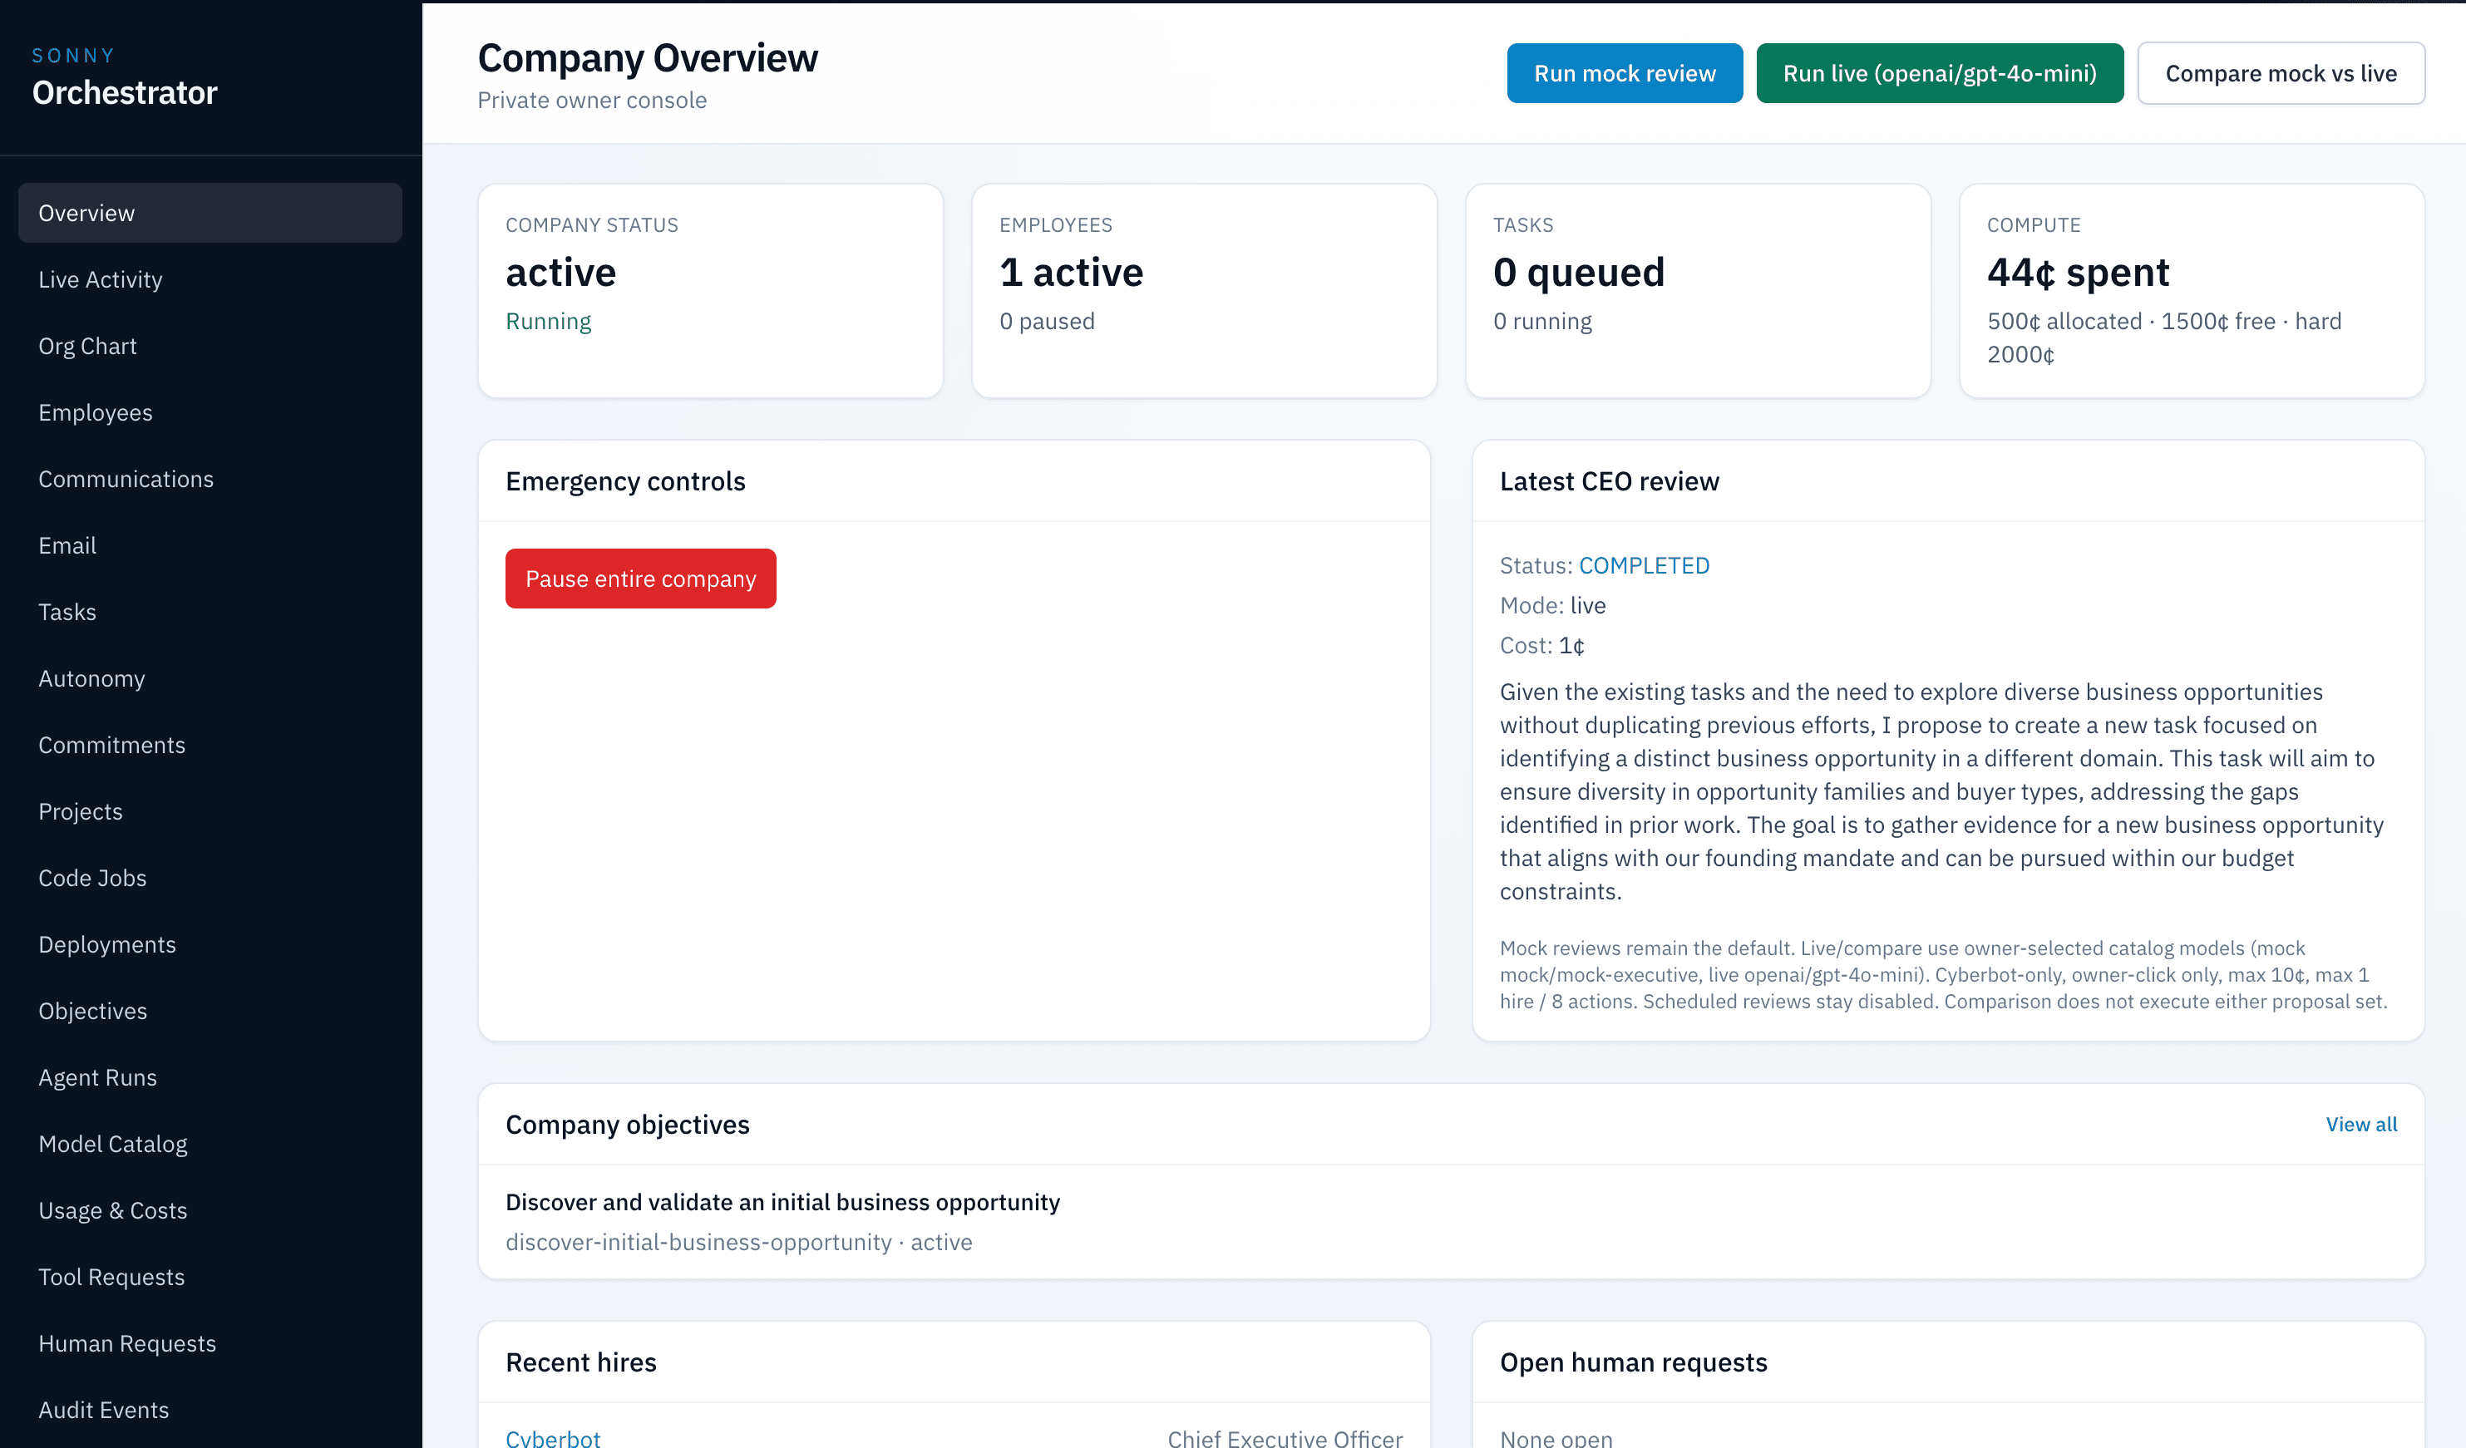Viewport: 2466px width, 1448px height.
Task: Click the '1 active' employees value
Action: tap(1072, 272)
